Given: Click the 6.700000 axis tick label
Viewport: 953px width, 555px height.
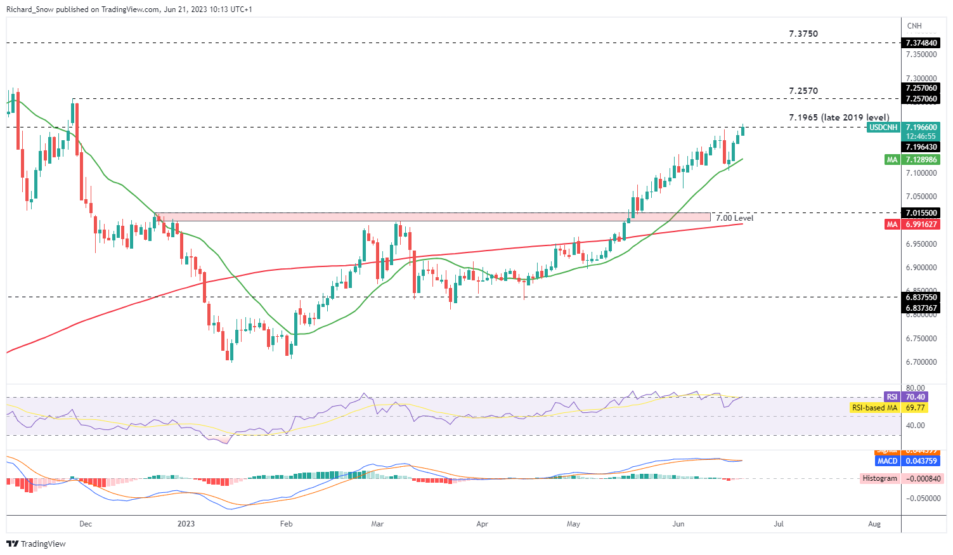Looking at the screenshot, I should pyautogui.click(x=921, y=362).
